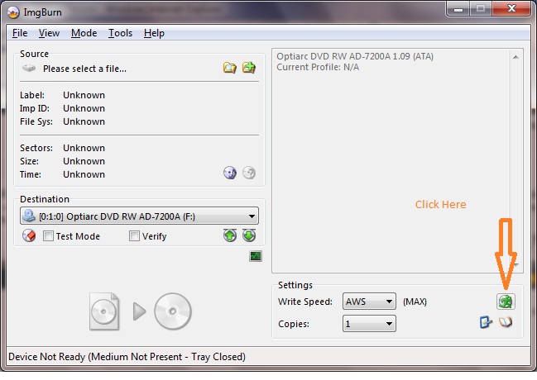Click the '(MAX)' write speed text
537x380 pixels.
click(x=415, y=302)
